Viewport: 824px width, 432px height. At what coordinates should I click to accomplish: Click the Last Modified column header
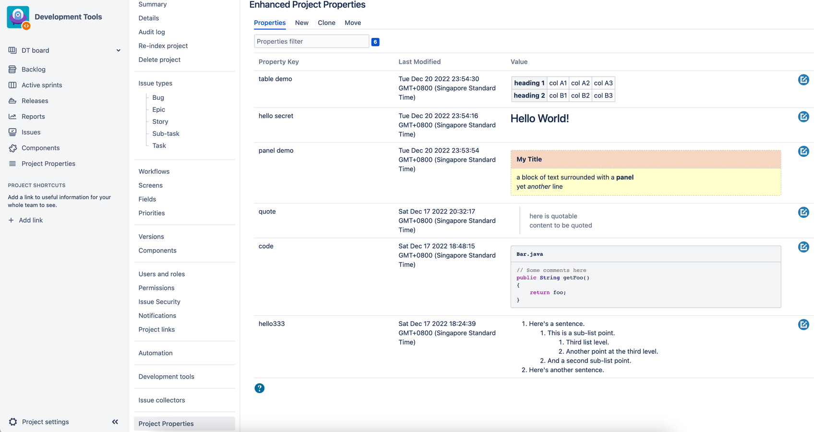tap(419, 62)
